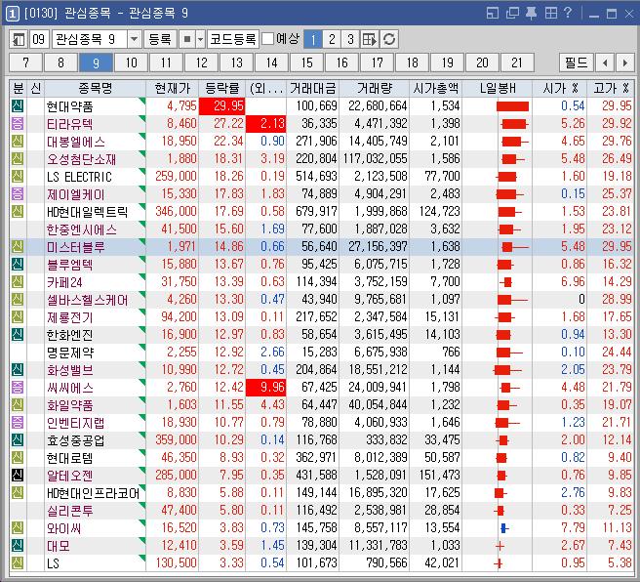Image resolution: width=640 pixels, height=582 pixels.
Task: Click the 신 badge on 한화엔진 row
Action: (18, 335)
